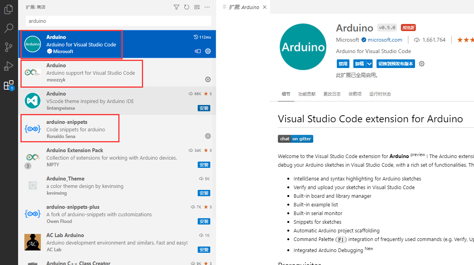The height and width of the screenshot is (265, 474).
Task: Open the Search view in activity bar
Action: coord(9,28)
